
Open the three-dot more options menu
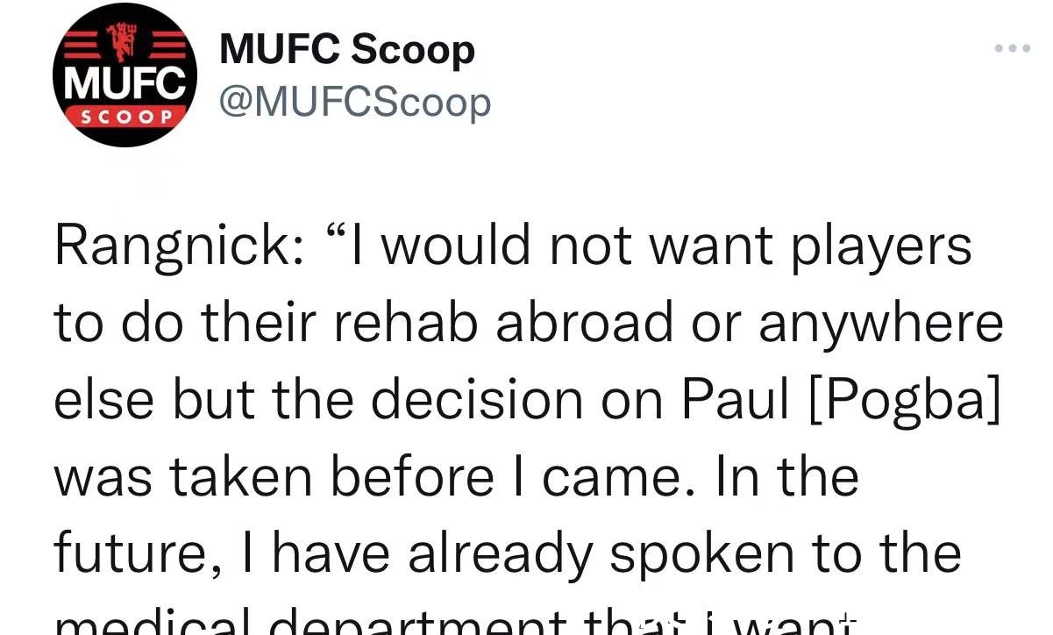pos(1013,48)
